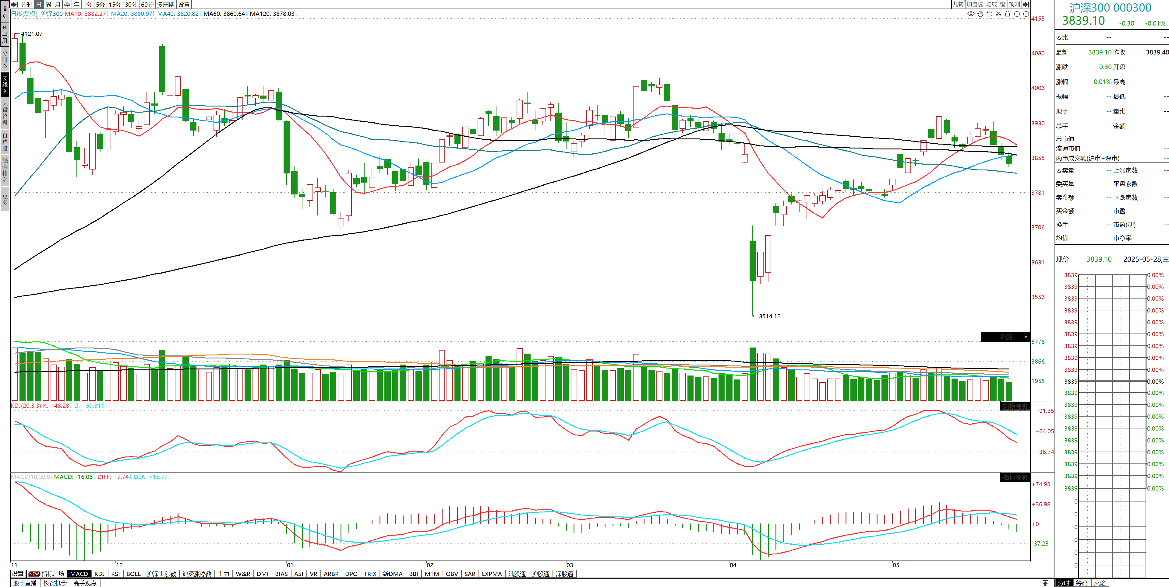Select the W&R indicator tab
This screenshot has width=1169, height=587.
[243, 574]
